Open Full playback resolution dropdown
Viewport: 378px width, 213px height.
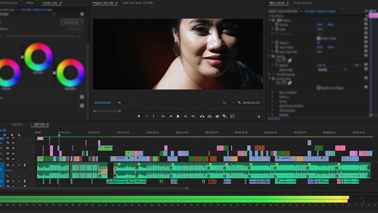[x=228, y=103]
